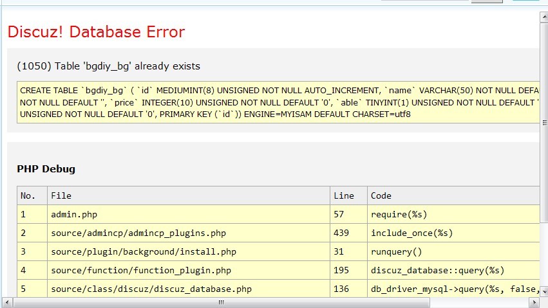
Task: Click line number 136 cell
Action: [x=348, y=289]
